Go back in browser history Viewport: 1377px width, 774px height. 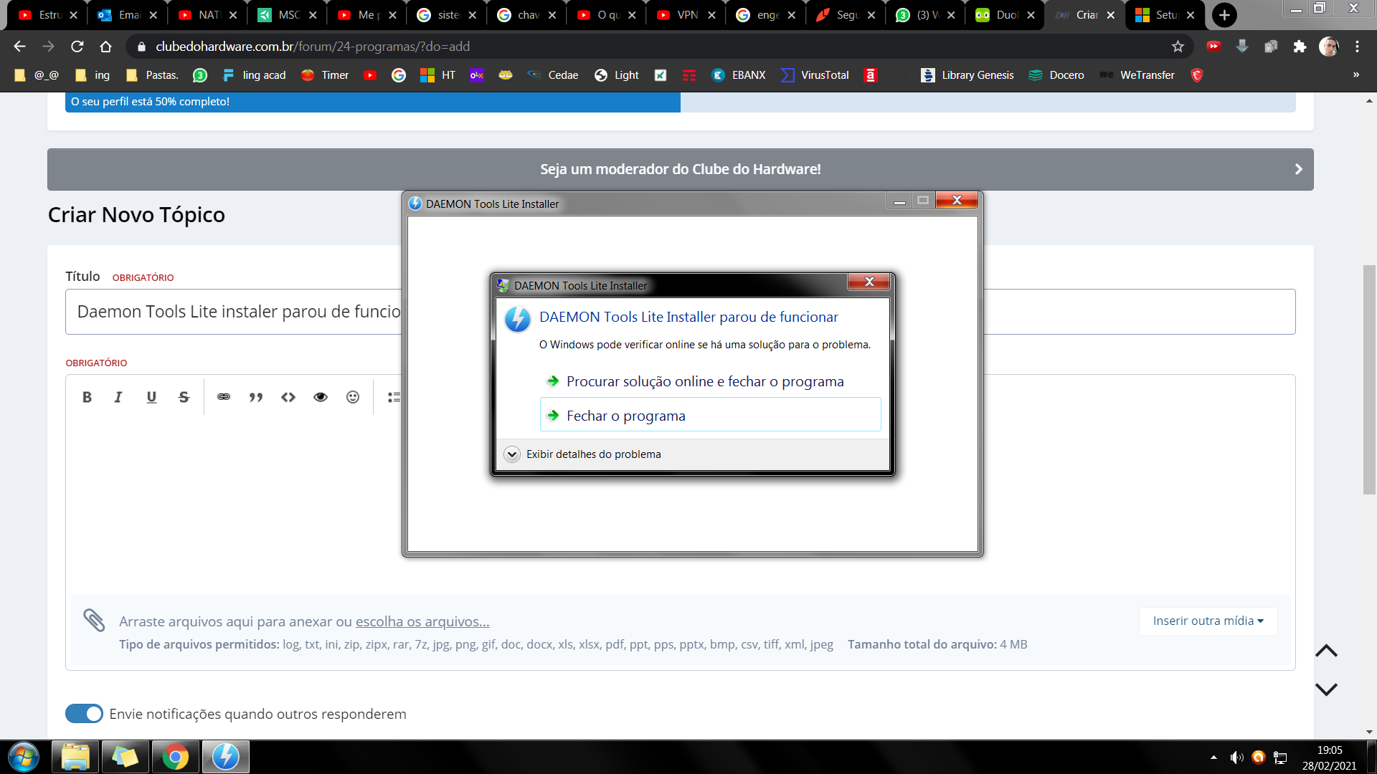19,47
